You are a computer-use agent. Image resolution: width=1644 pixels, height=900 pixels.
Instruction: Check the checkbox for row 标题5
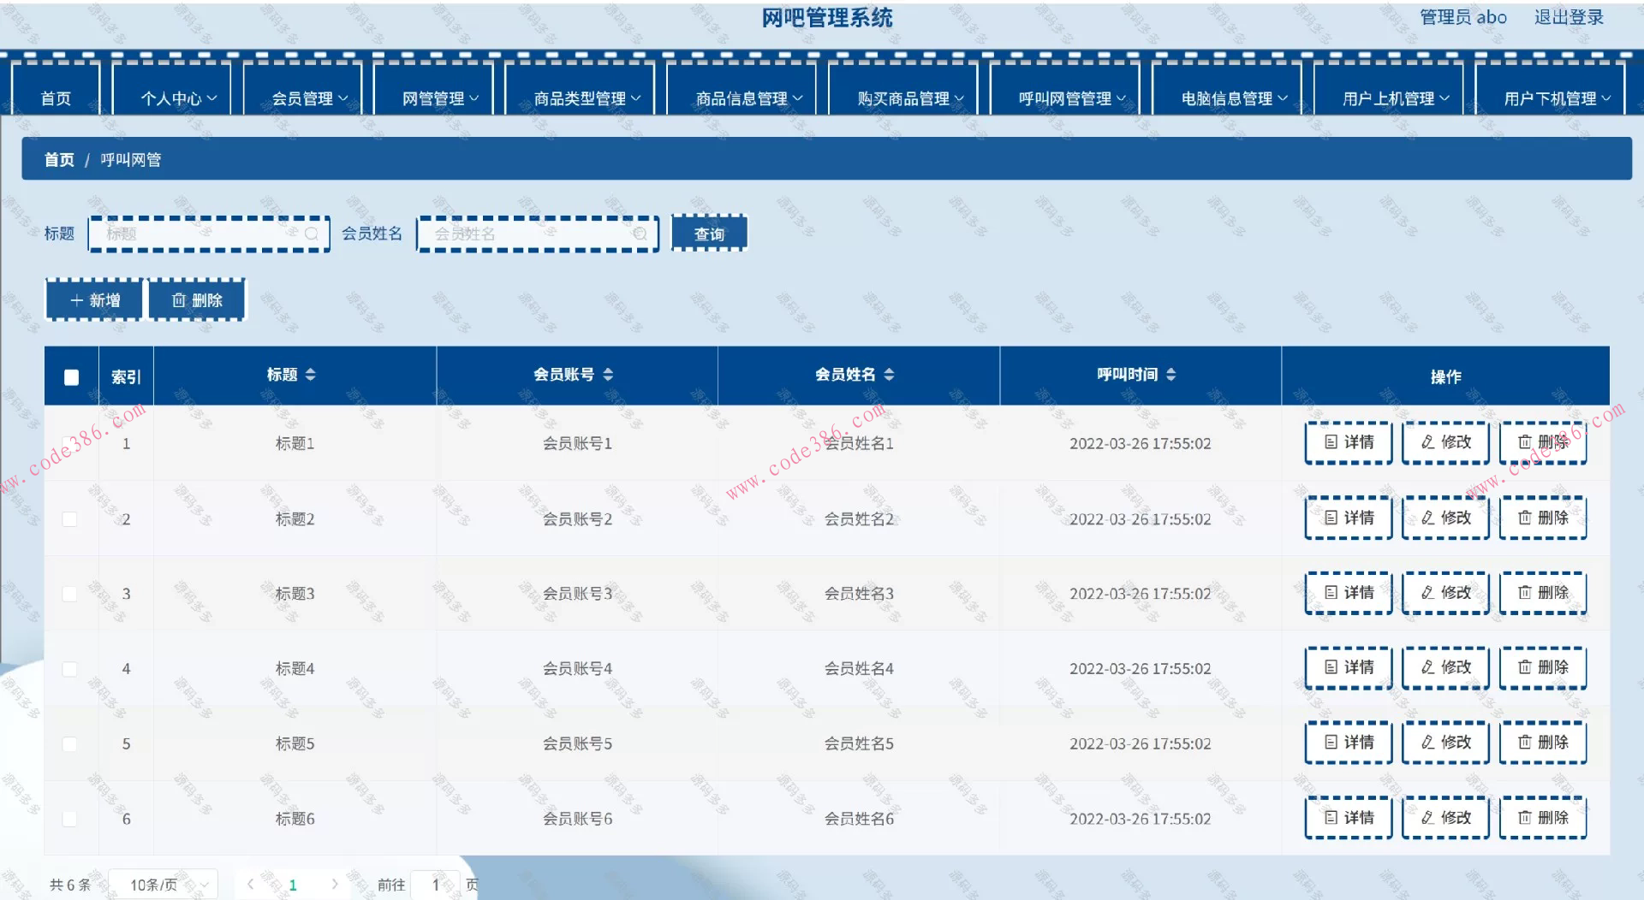pos(70,744)
